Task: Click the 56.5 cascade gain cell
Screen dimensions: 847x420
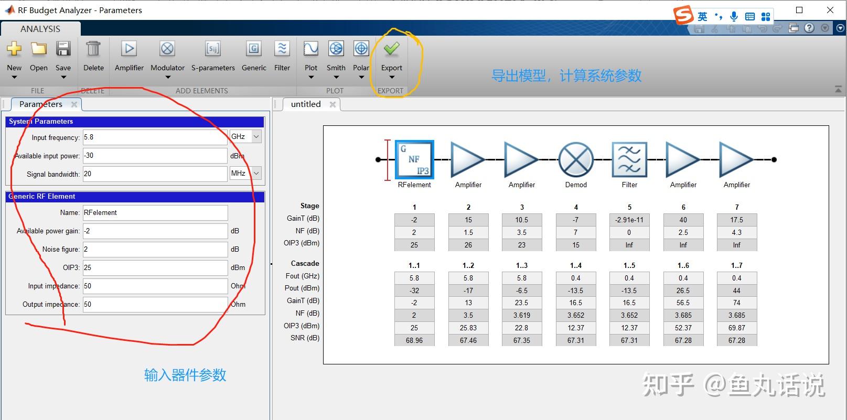Action: pyautogui.click(x=683, y=303)
